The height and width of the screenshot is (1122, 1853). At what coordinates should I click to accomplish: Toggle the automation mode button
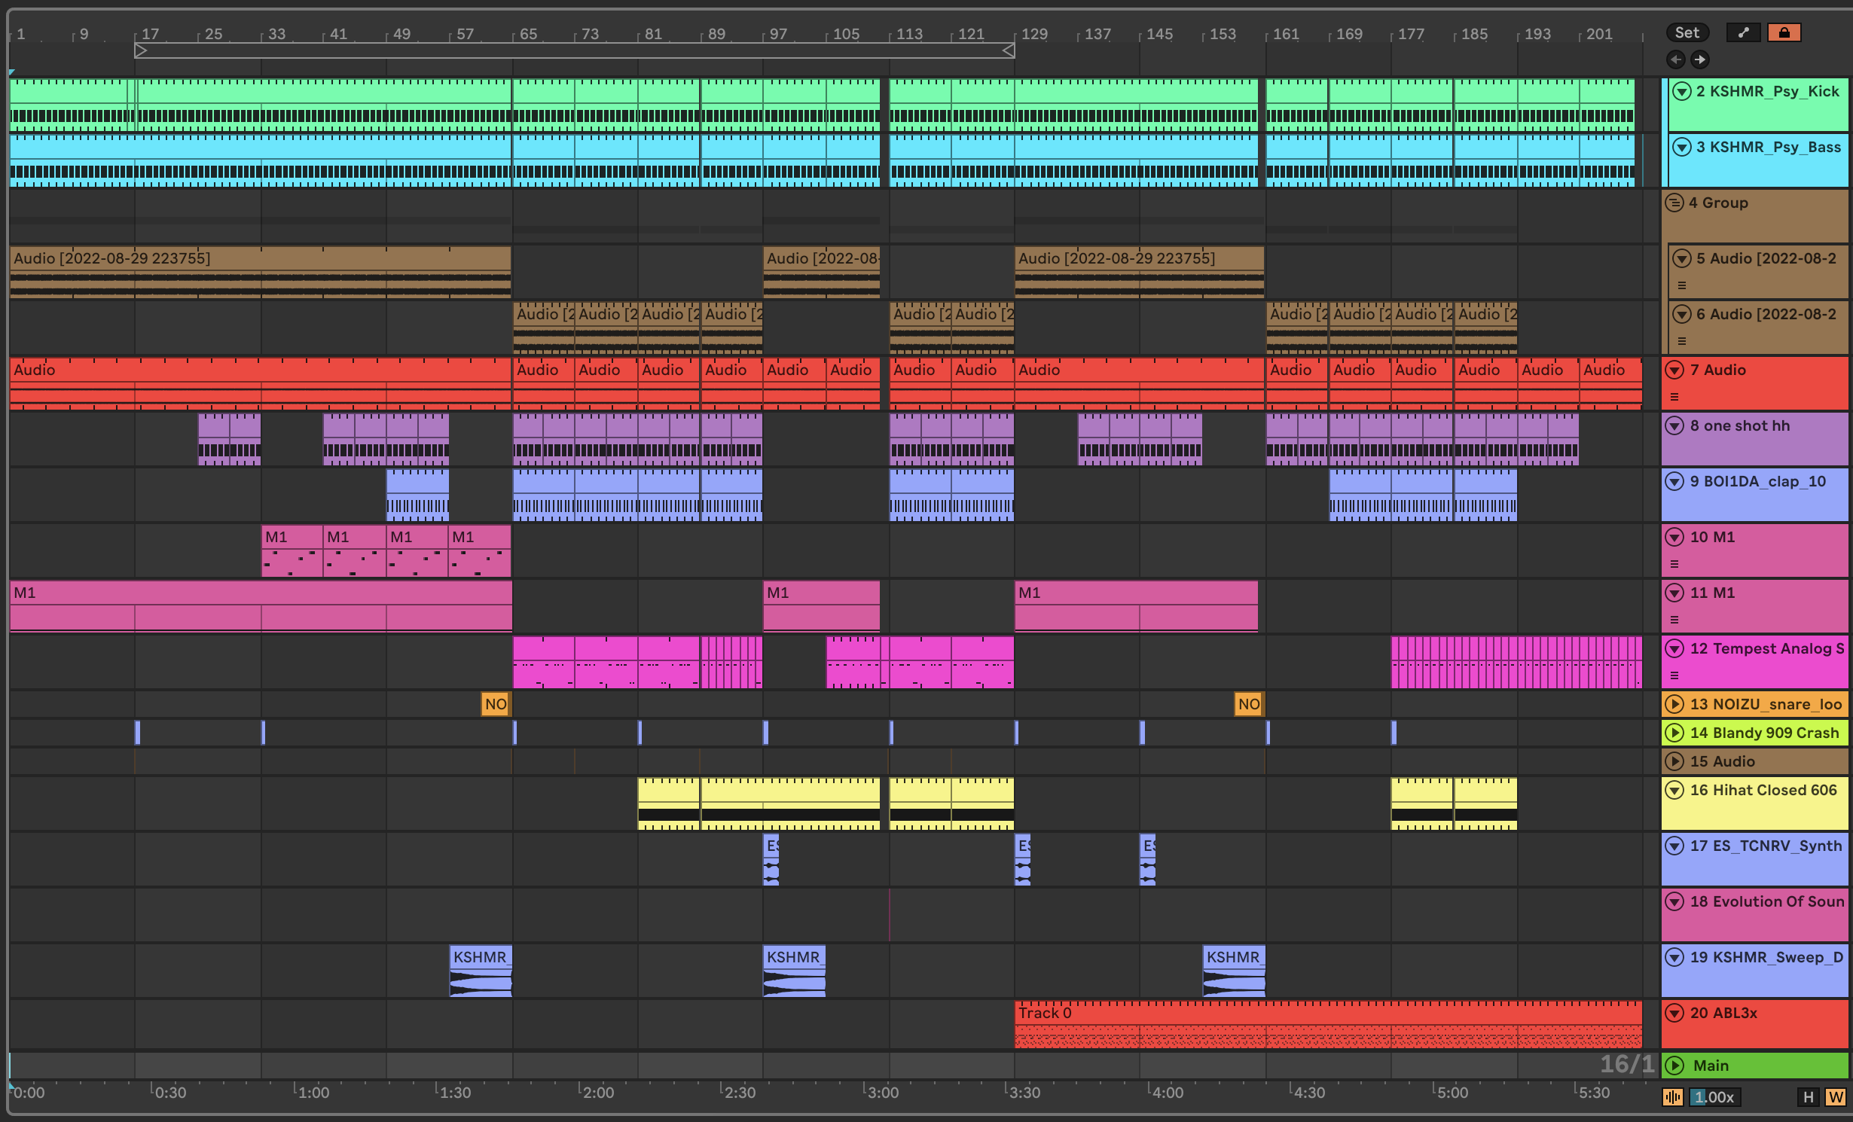pyautogui.click(x=1743, y=32)
